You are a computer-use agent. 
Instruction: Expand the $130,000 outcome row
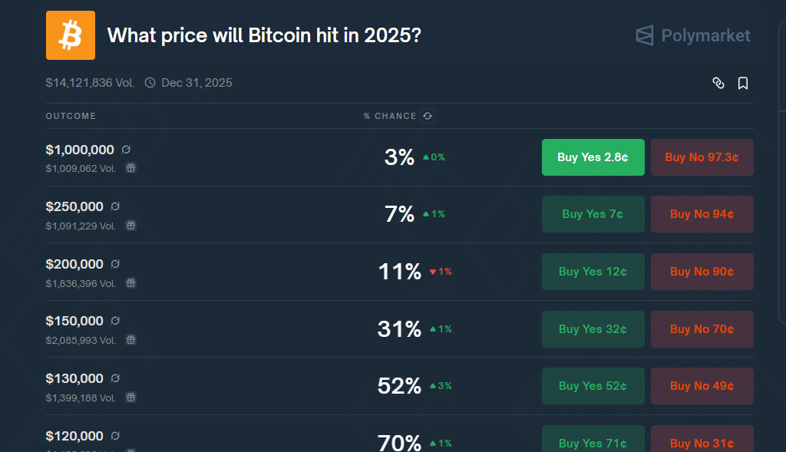[399, 386]
